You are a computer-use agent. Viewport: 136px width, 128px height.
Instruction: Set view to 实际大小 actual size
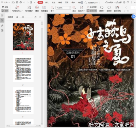(x=81, y=9)
